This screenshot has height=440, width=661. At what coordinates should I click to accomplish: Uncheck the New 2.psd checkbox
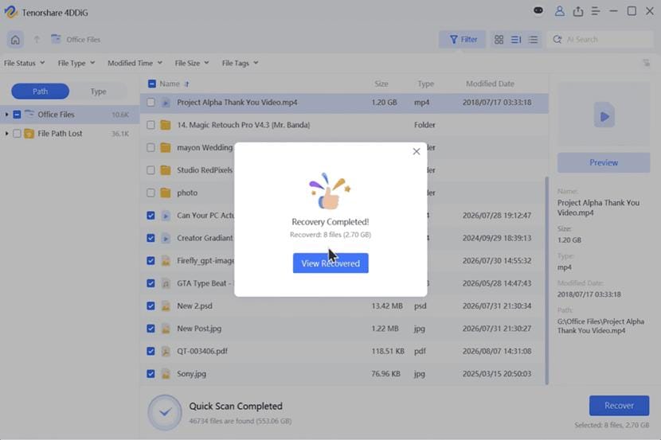(x=151, y=306)
